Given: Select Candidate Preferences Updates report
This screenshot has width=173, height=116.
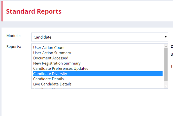Looking at the screenshot, I should (x=60, y=68).
